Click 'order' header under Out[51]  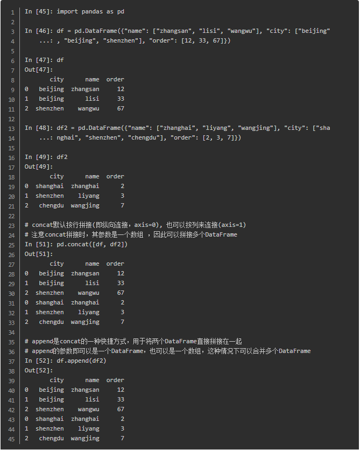(115, 264)
